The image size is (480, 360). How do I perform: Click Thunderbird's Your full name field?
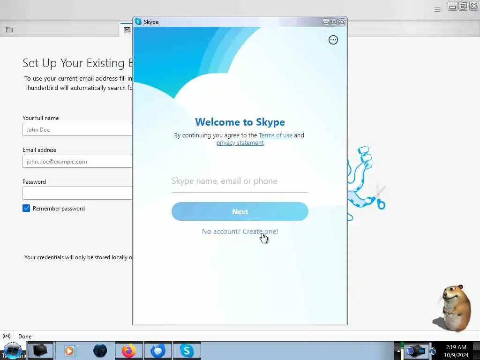(77, 129)
